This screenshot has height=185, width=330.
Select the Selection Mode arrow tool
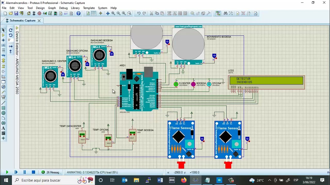click(3, 30)
